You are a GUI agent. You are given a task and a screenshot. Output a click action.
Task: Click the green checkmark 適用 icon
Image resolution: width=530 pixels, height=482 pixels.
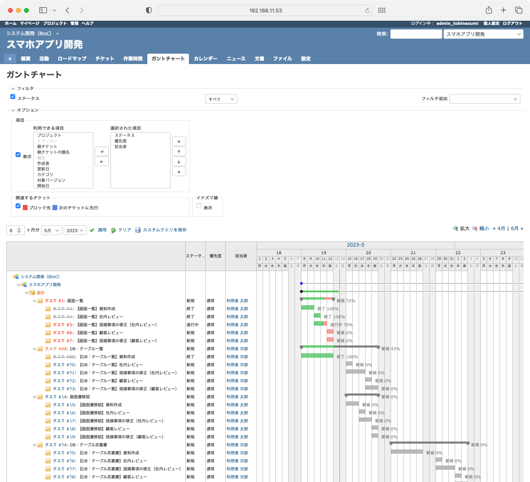[x=92, y=230]
